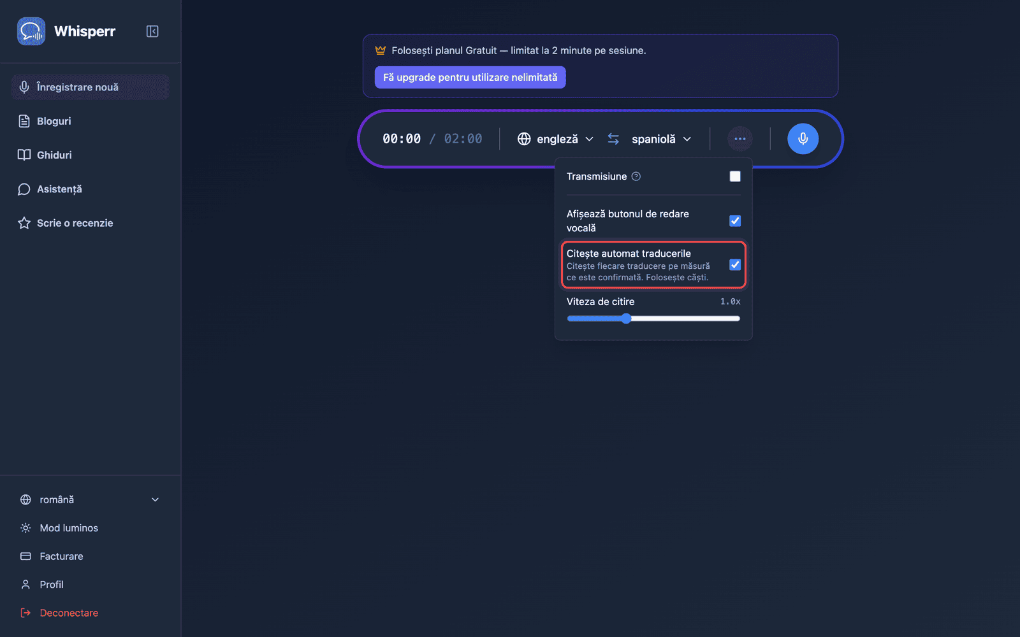Click the sun icon for Mod luminos
The width and height of the screenshot is (1020, 637).
[x=25, y=528]
